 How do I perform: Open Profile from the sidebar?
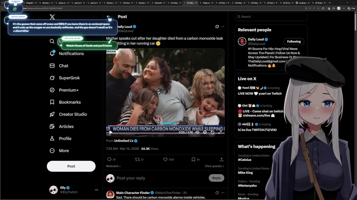tap(65, 139)
